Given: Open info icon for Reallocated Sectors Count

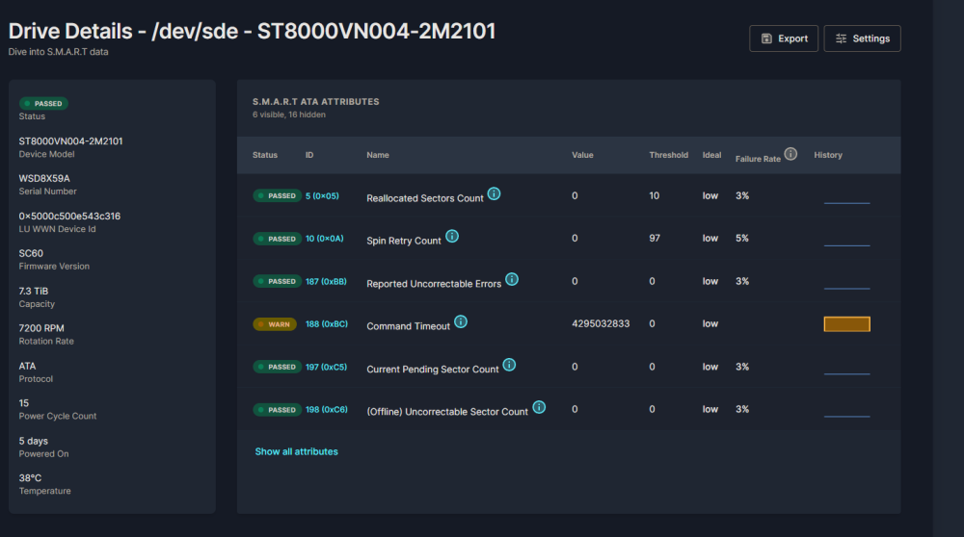Looking at the screenshot, I should [494, 194].
